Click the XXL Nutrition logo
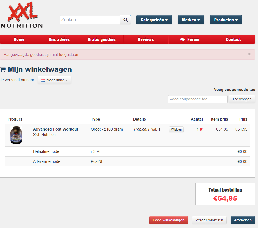Screen dimensions: 258x228 point(22,15)
